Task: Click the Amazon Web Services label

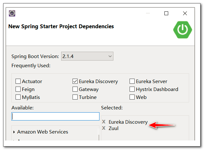Action: pos(43,132)
